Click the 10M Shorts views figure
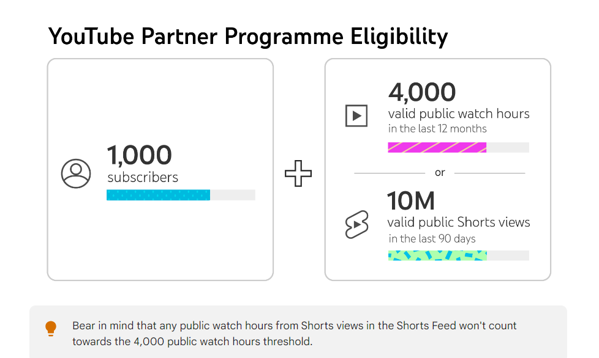 pos(411,201)
